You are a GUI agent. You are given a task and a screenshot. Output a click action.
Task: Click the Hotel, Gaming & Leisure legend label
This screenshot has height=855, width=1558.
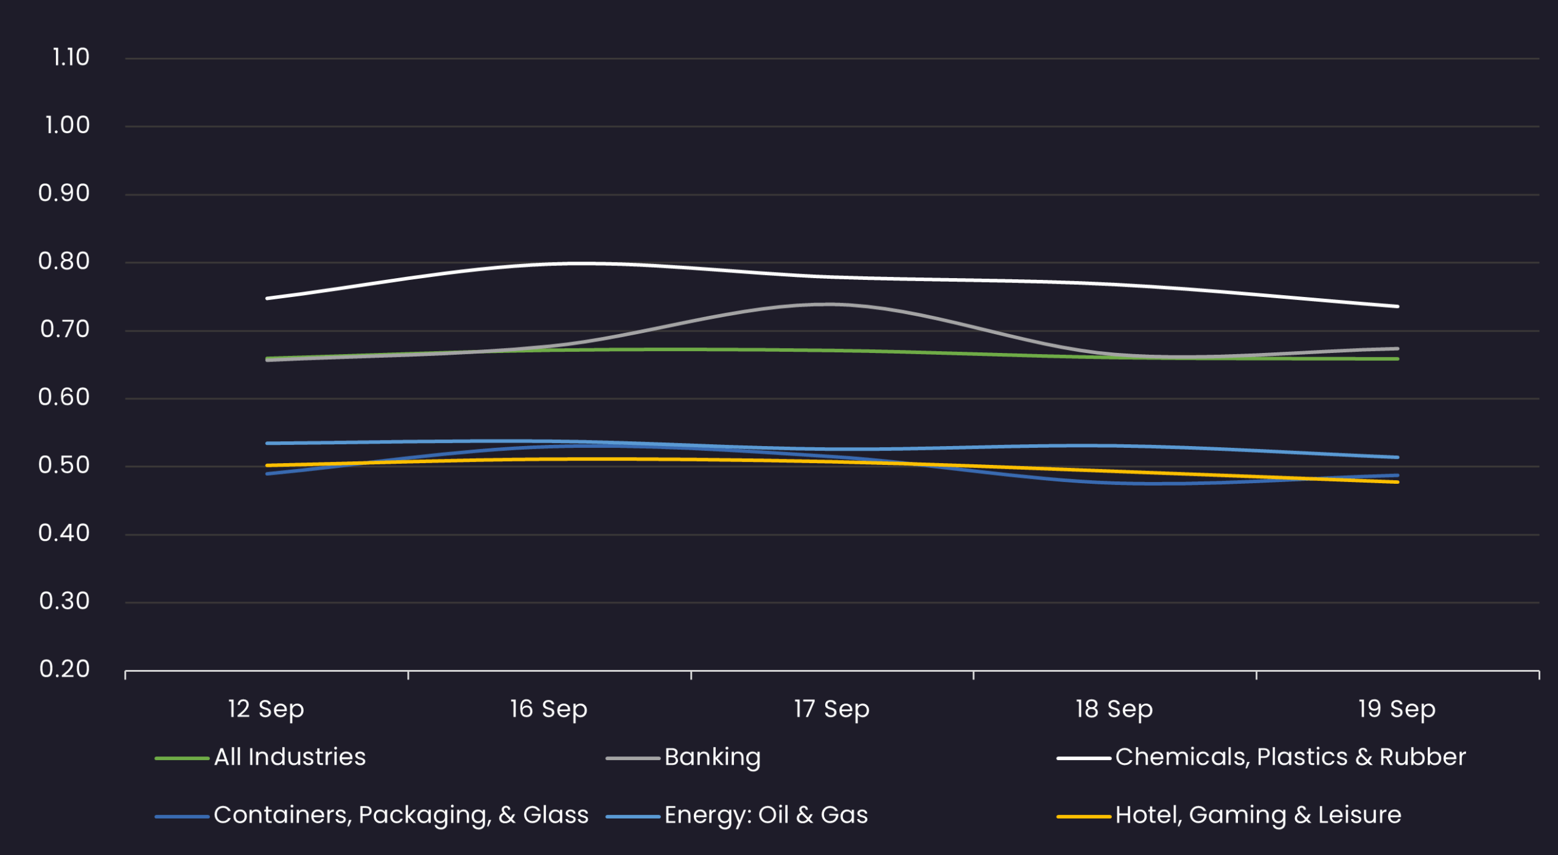click(x=1258, y=815)
